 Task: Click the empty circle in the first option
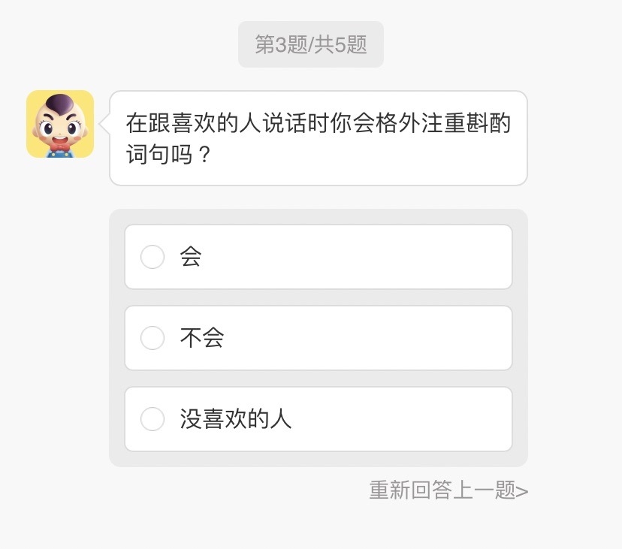(152, 257)
